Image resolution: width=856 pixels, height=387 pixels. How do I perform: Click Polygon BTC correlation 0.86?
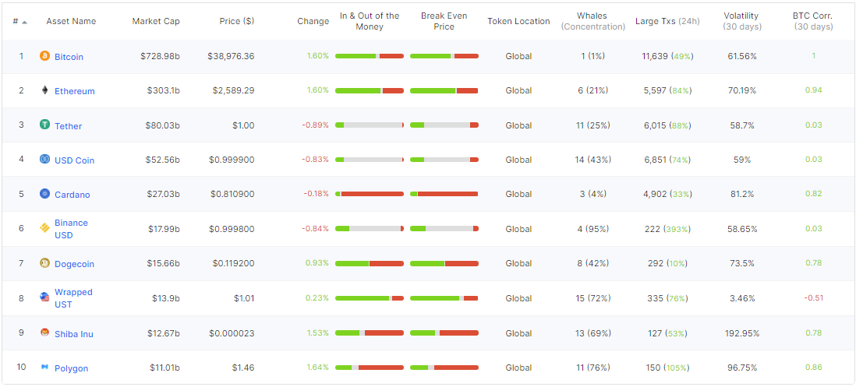813,367
